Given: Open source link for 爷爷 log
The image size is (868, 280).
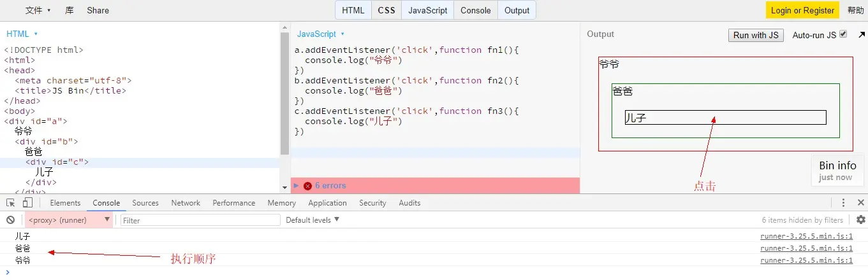Looking at the screenshot, I should pyautogui.click(x=806, y=260).
